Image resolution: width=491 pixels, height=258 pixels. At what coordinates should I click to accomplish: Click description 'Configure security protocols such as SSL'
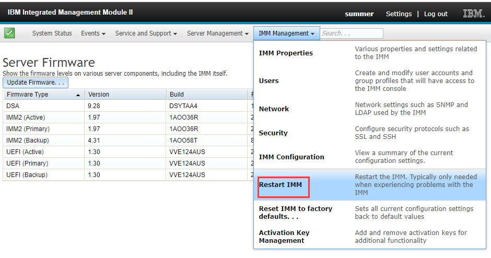point(412,133)
